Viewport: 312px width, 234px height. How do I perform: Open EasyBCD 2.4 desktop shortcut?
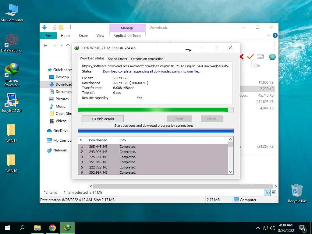[x=12, y=102]
